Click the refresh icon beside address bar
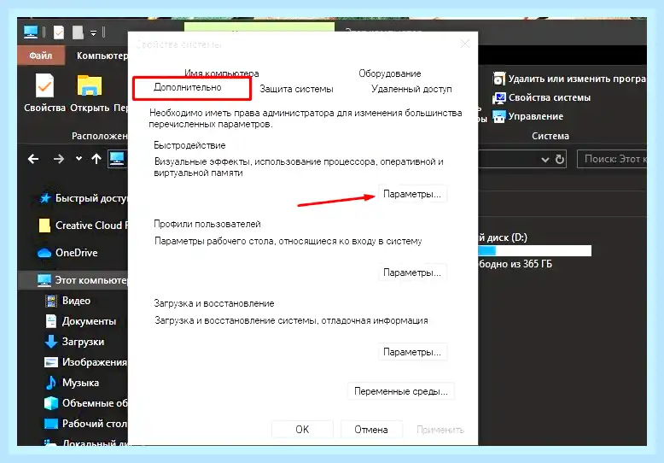Image resolution: width=664 pixels, height=463 pixels. 560,160
